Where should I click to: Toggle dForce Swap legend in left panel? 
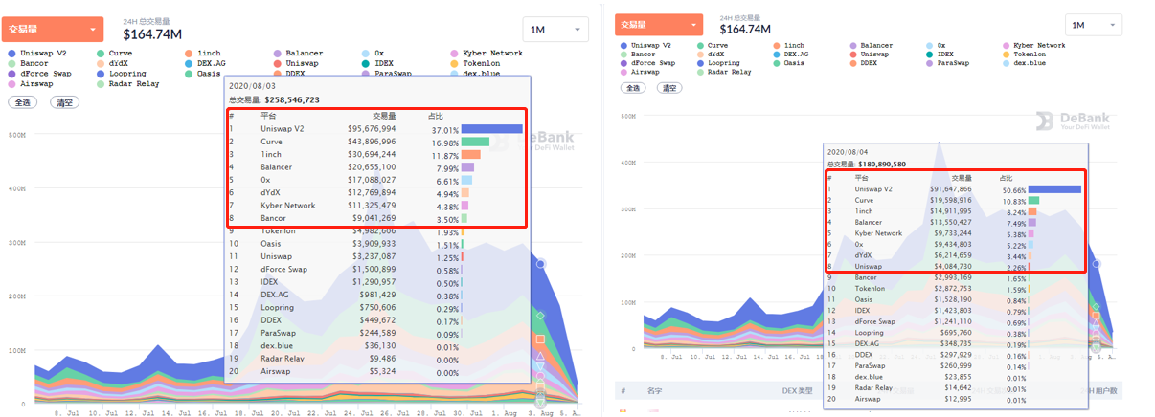[38, 74]
